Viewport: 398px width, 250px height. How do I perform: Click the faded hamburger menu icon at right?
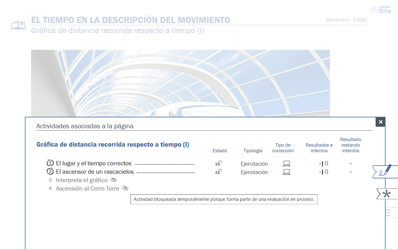388,213
